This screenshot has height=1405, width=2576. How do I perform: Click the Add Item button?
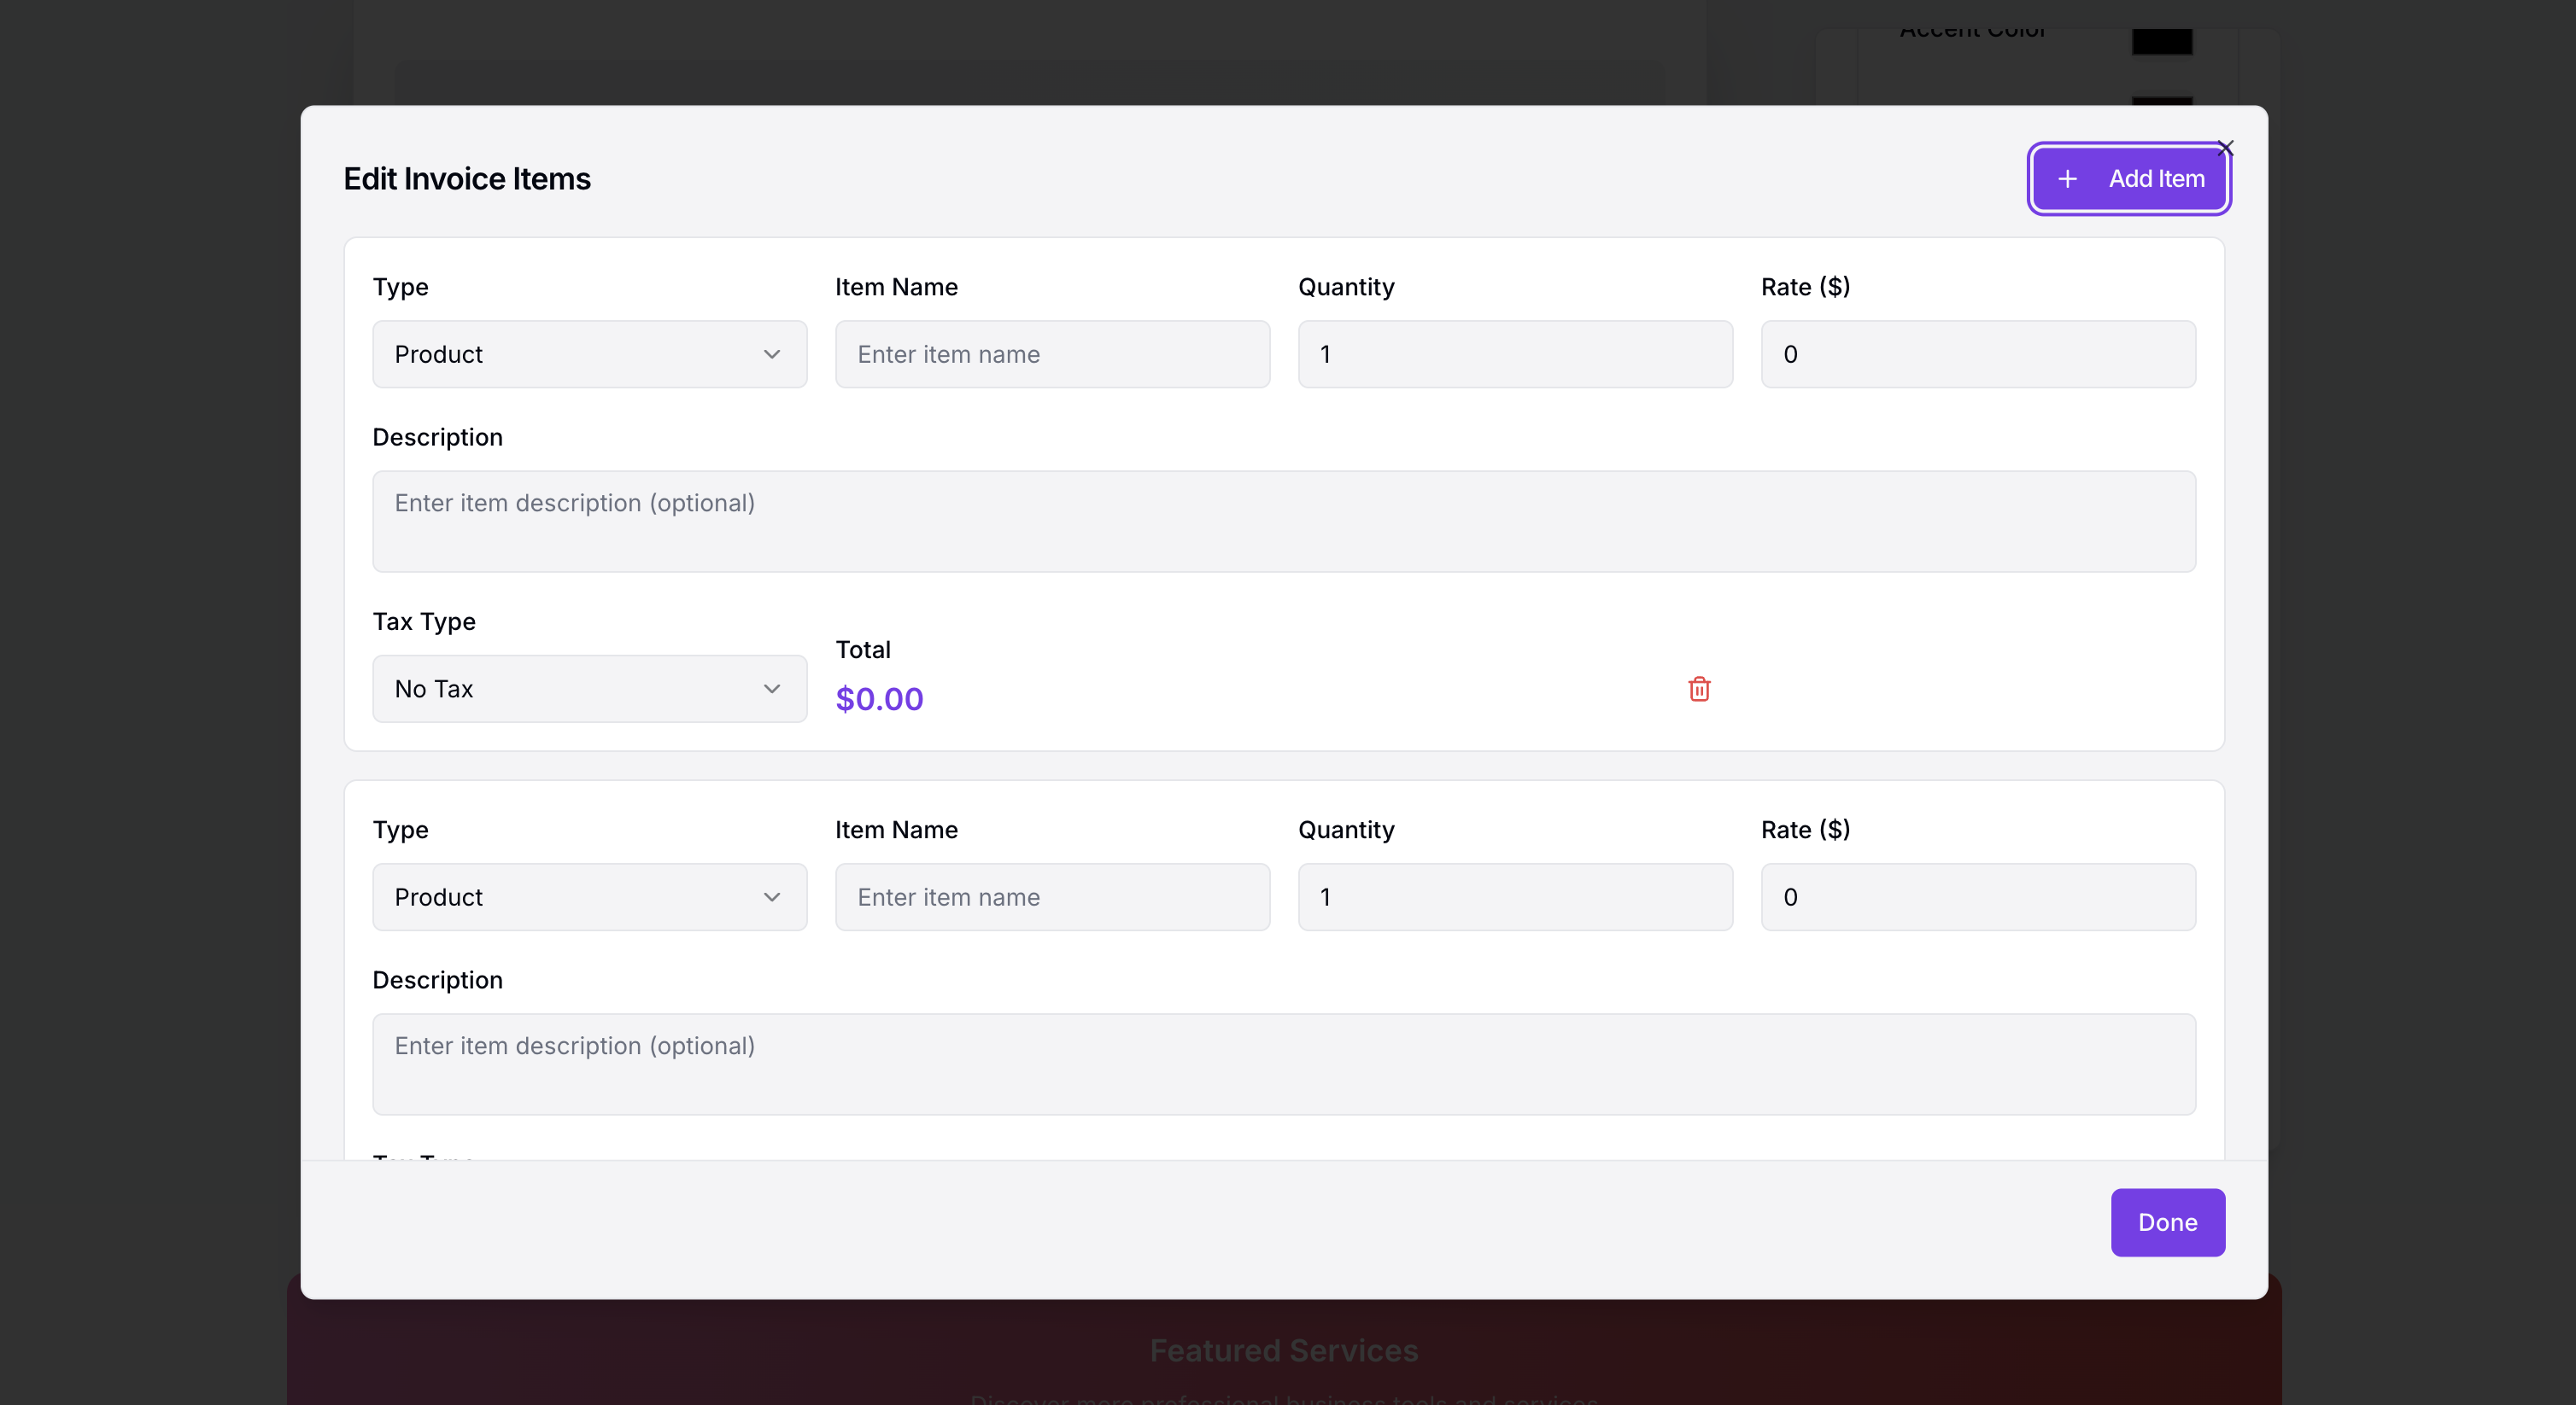(2128, 179)
